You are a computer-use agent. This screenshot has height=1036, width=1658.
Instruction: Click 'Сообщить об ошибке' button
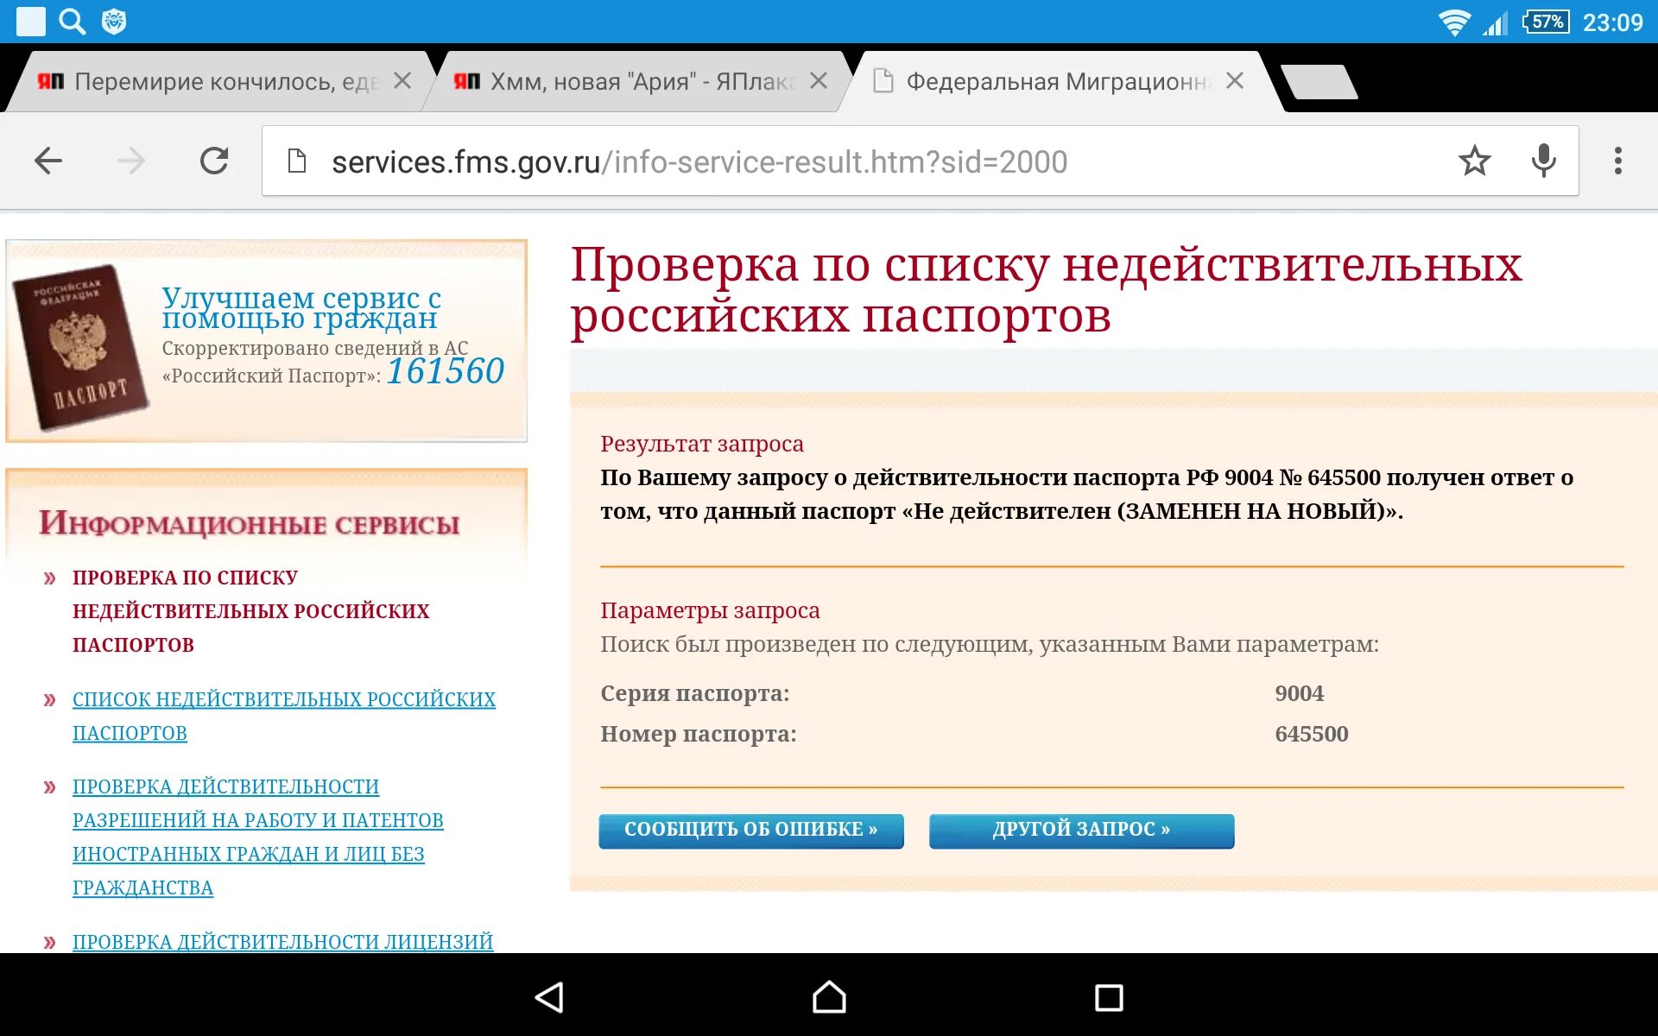tap(750, 830)
